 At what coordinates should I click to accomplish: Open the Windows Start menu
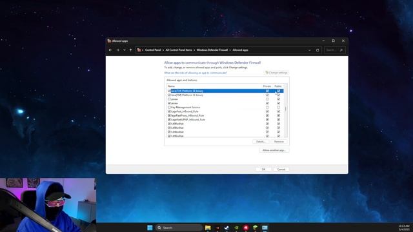click(x=150, y=227)
